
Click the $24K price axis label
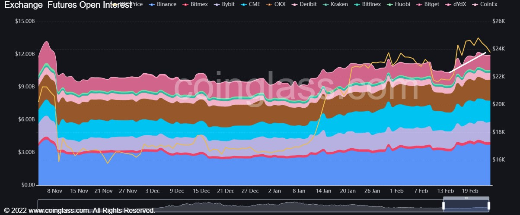click(x=498, y=49)
